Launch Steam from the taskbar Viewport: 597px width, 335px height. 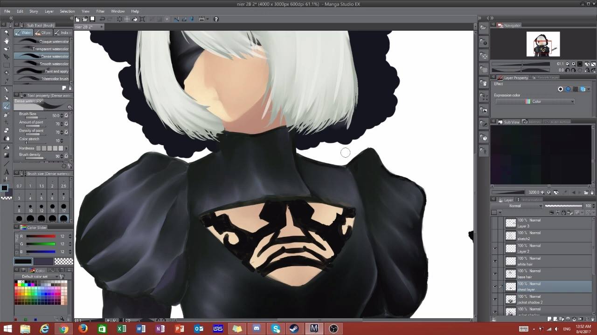(294, 328)
